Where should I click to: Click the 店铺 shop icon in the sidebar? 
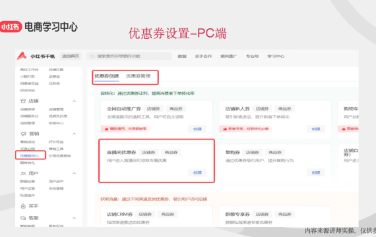(23, 101)
